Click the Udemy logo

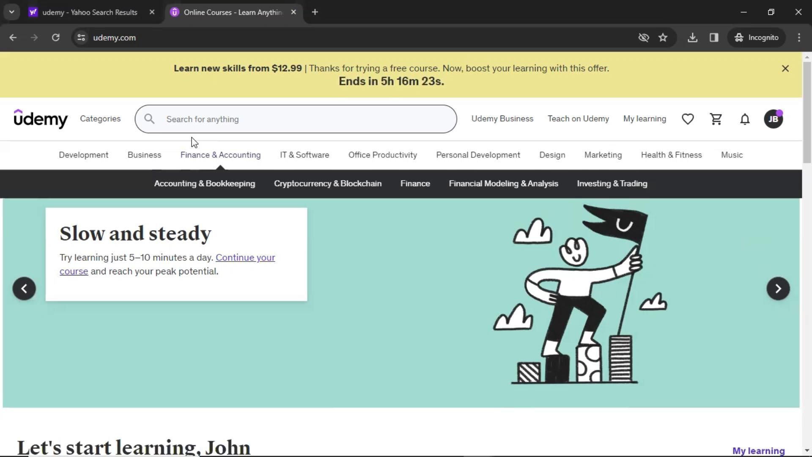(x=41, y=119)
